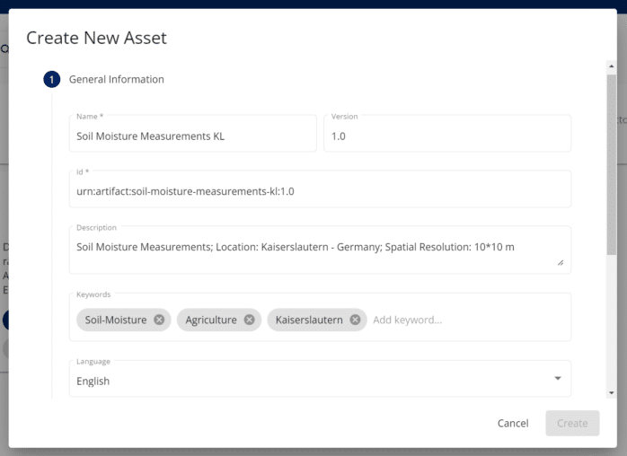This screenshot has height=456, width=627.
Task: Click the Soil-Moisture keyword chip label
Action: 116,320
